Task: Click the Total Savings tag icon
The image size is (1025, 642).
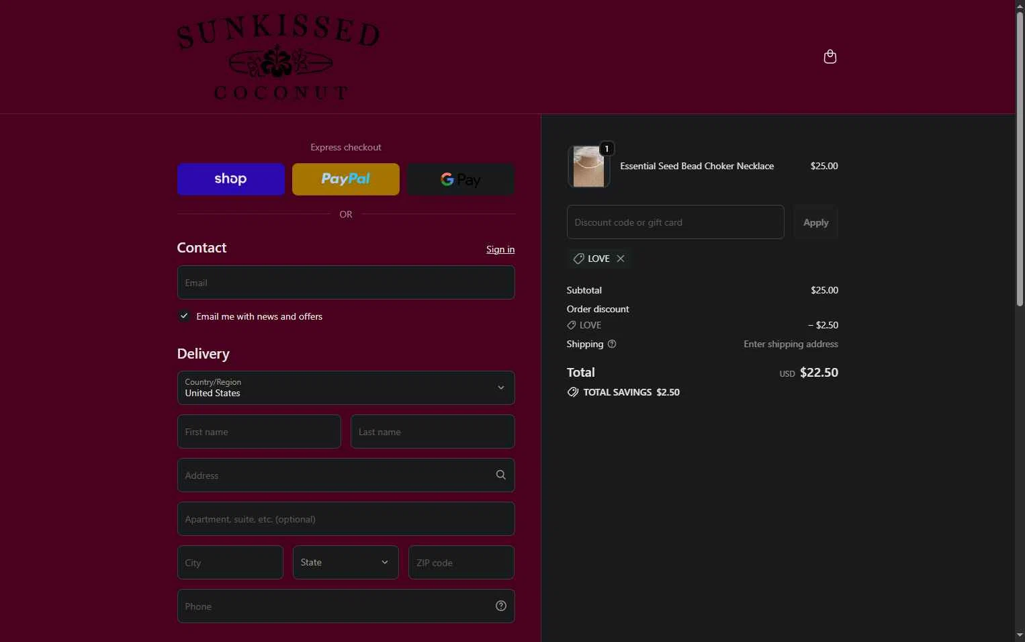Action: [573, 392]
